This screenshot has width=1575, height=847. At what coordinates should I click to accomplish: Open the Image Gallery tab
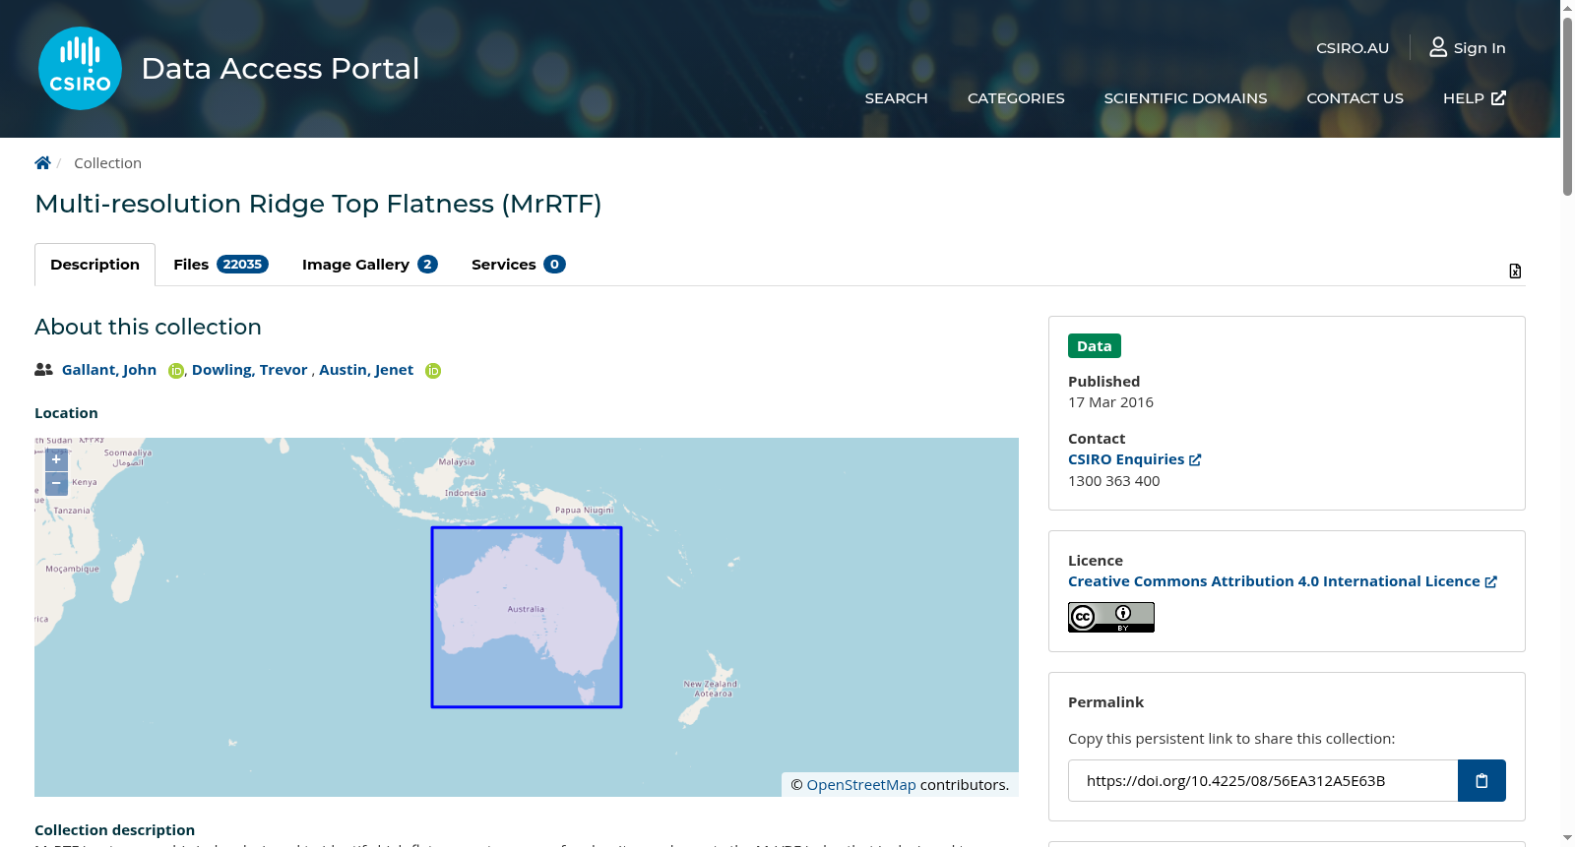[x=369, y=265]
